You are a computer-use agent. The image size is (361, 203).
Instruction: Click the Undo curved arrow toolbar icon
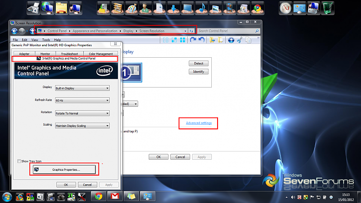point(202,40)
